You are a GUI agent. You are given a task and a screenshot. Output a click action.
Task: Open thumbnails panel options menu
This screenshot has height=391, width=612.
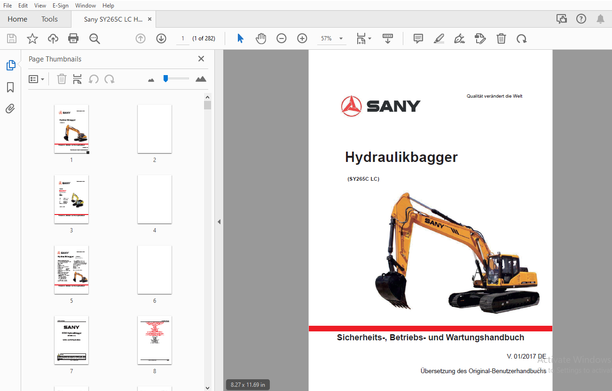(x=36, y=79)
